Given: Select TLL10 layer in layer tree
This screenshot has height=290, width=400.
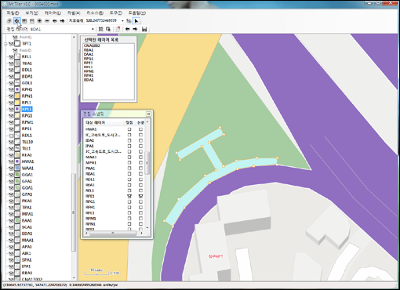Looking at the screenshot, I should [27, 142].
